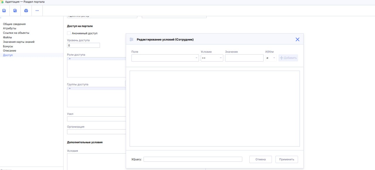
Task: Open the И/Или dropdown
Action: (x=271, y=58)
